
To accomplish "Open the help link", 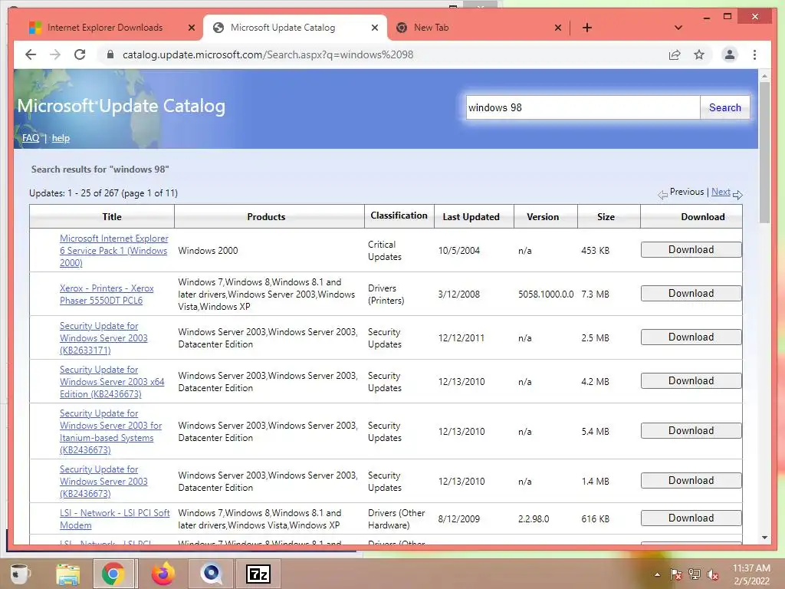I will click(61, 138).
